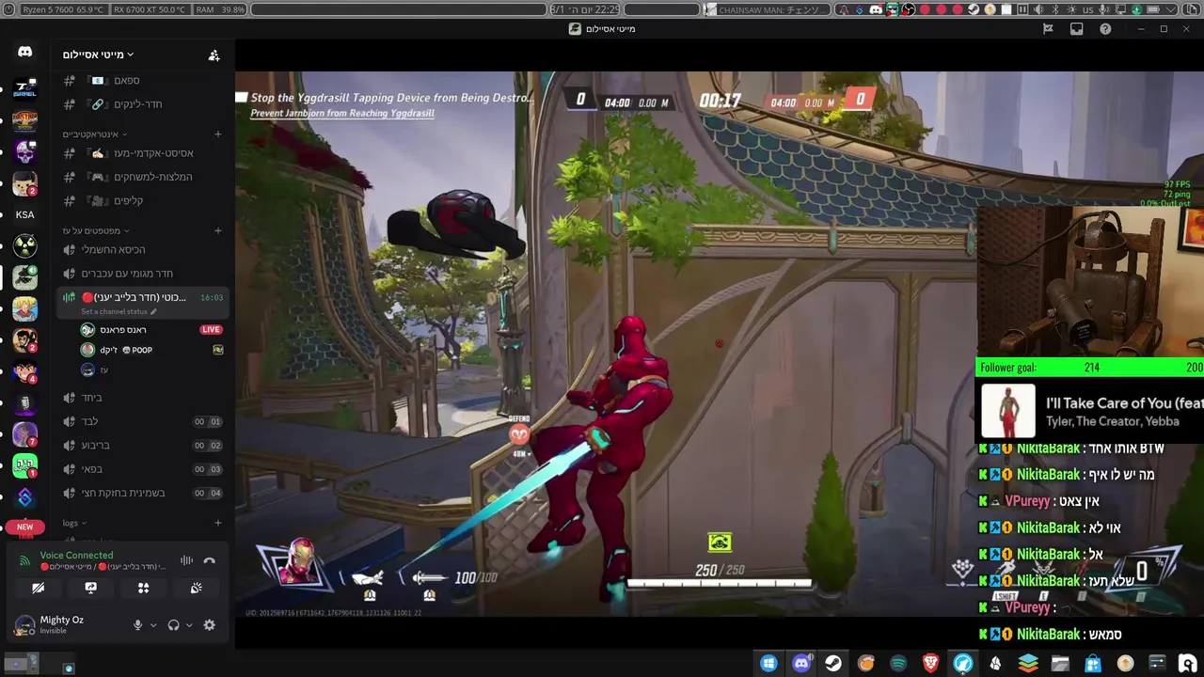1204x677 pixels.
Task: Open the KSA server
Action: pyautogui.click(x=25, y=214)
